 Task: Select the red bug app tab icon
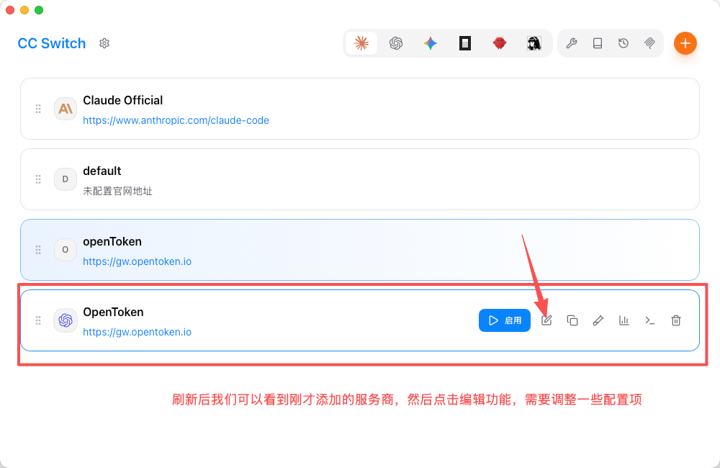point(500,43)
